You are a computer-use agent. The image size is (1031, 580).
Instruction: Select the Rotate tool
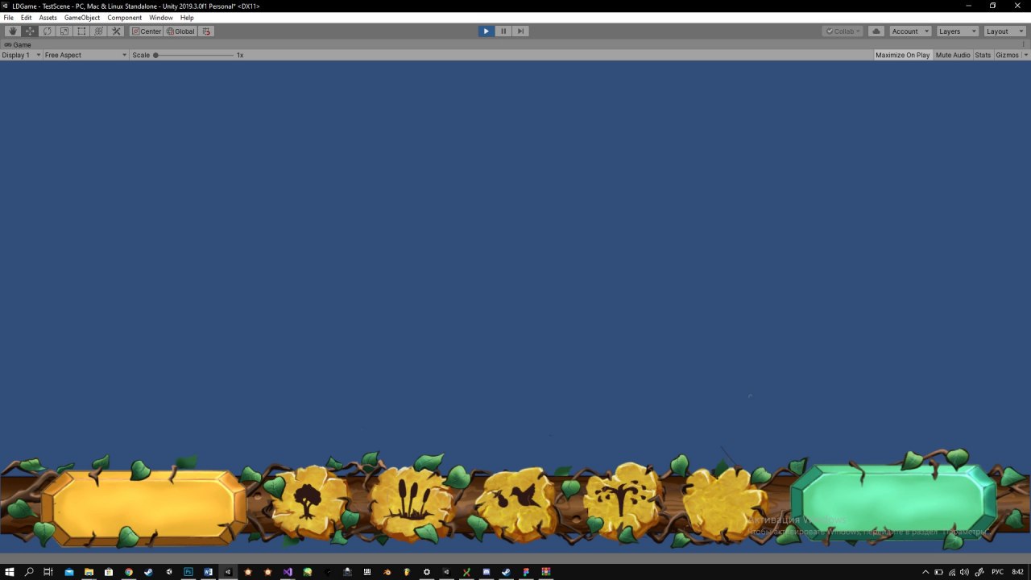coord(48,31)
